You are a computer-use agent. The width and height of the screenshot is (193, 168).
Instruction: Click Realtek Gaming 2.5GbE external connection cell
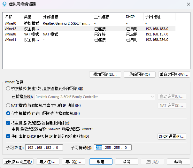(x=66, y=23)
